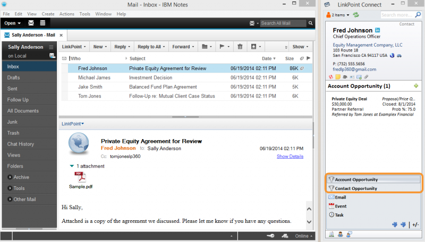425x242 pixels.
Task: Collapse the 1 attachment section
Action: coord(72,166)
